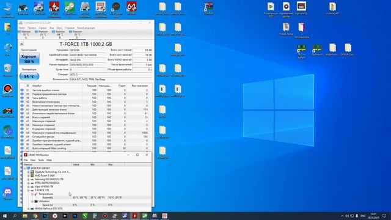Click the red lightning bolt desktop shortcut
Screen dimensions: 391x220
pos(54,10)
